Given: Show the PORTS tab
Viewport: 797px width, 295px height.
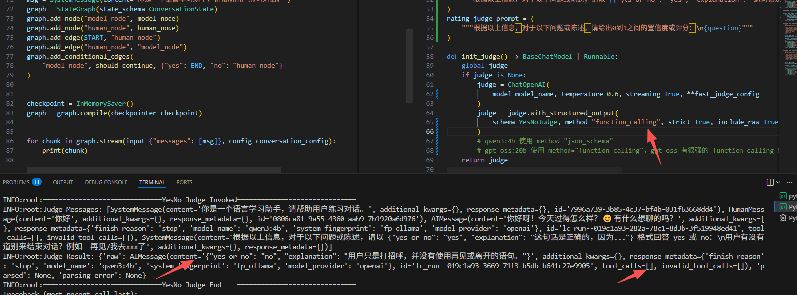Looking at the screenshot, I should click(184, 182).
